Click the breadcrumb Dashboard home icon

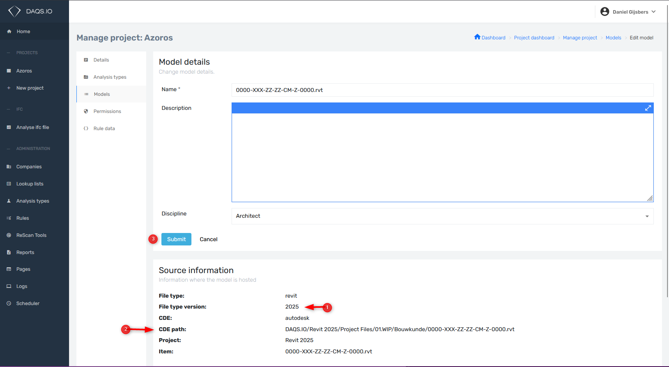tap(477, 37)
